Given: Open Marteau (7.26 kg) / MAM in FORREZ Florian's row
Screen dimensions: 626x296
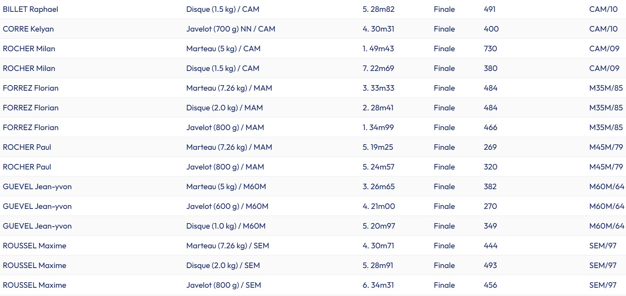Looking at the screenshot, I should click(x=229, y=88).
